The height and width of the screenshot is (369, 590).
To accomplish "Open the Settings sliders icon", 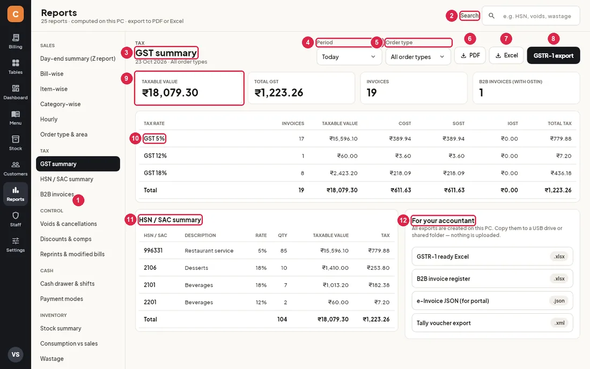I will coord(16,241).
